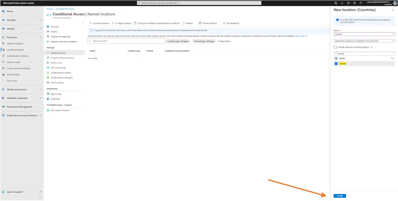Collapse the Protection section chevron
This screenshot has height=201, width=398.
[x=40, y=37]
